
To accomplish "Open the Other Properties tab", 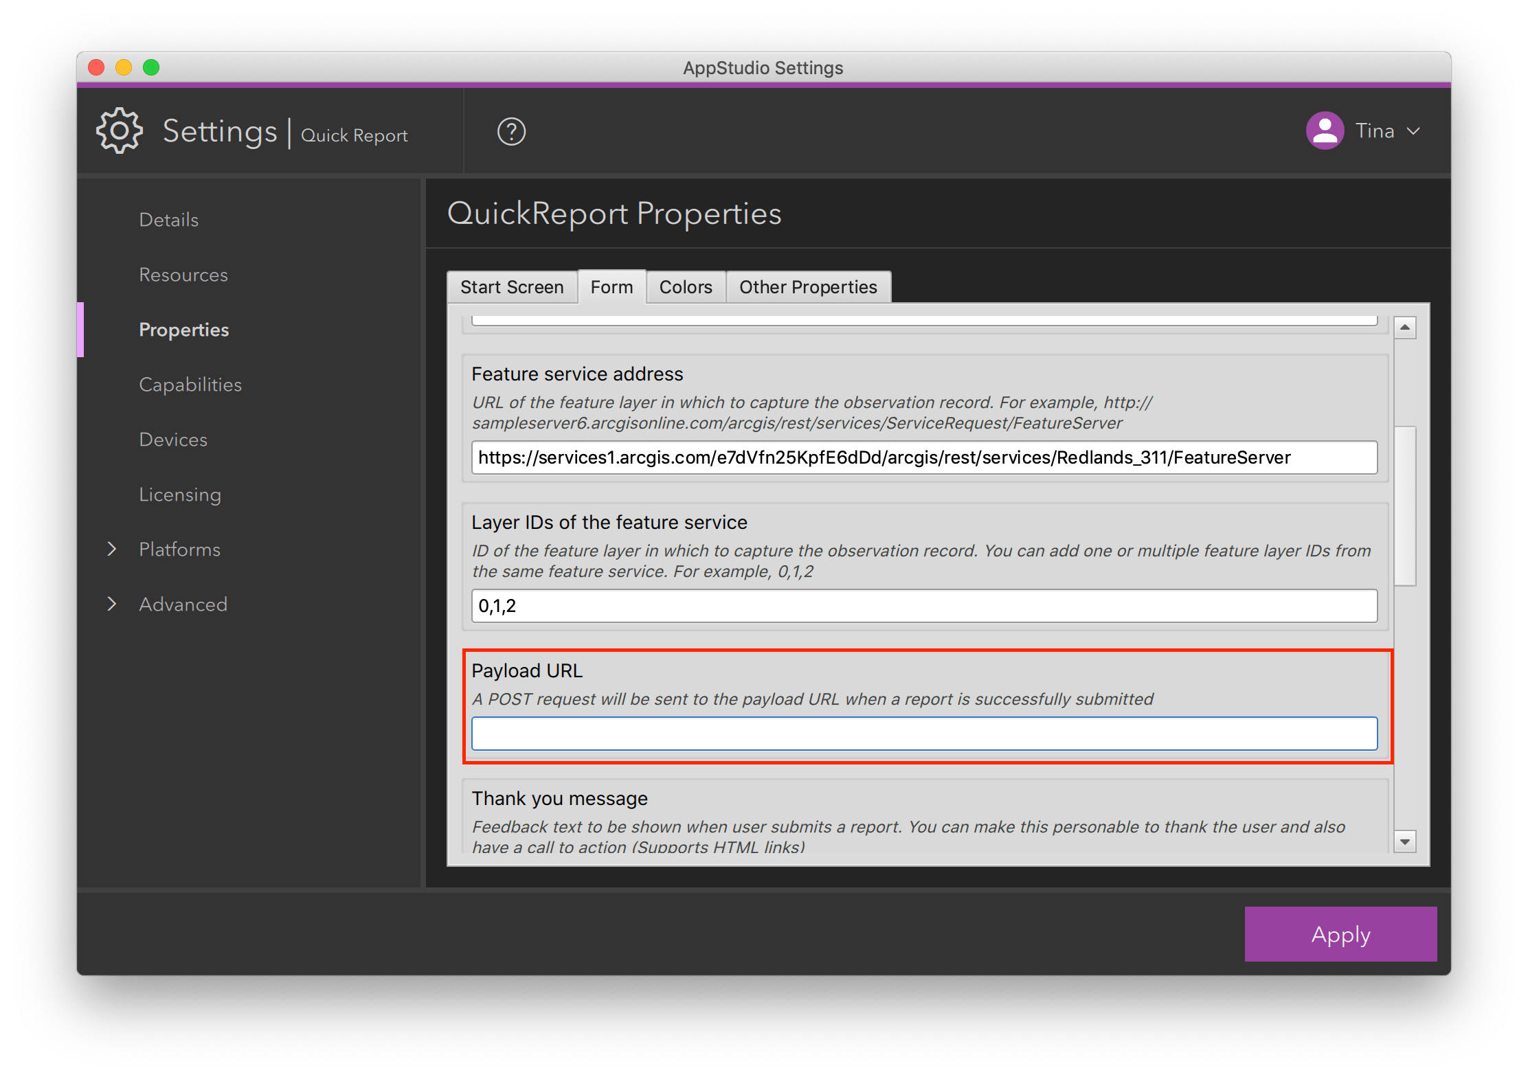I will (x=808, y=287).
